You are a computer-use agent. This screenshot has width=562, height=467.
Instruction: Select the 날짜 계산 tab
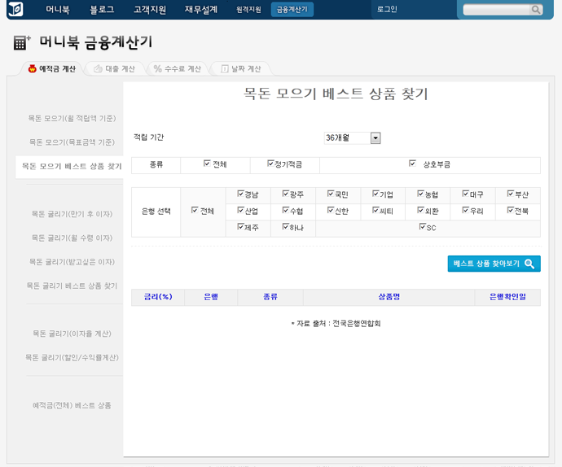240,69
